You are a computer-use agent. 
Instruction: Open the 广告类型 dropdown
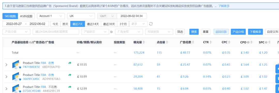click(x=129, y=32)
